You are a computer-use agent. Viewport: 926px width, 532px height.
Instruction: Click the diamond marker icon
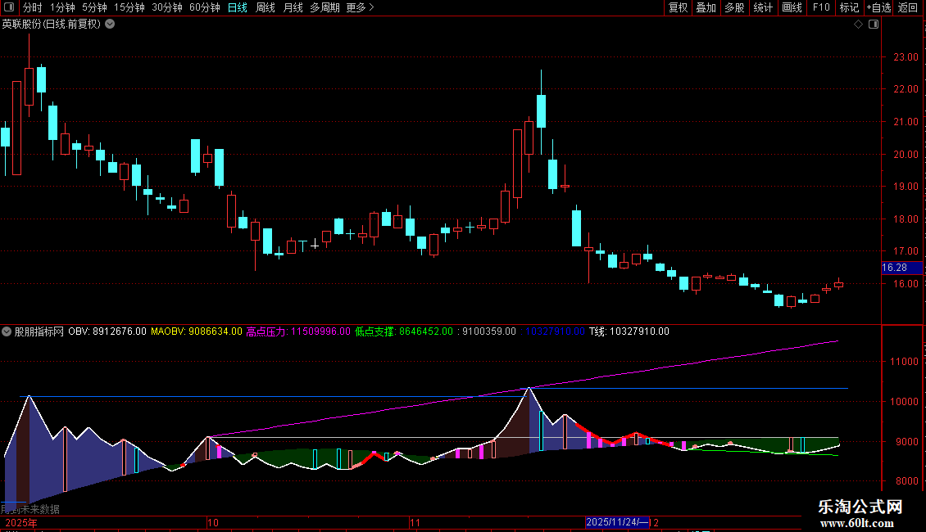(858, 25)
